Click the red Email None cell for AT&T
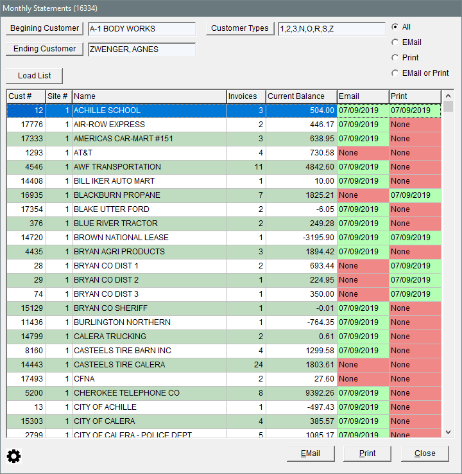 click(363, 153)
